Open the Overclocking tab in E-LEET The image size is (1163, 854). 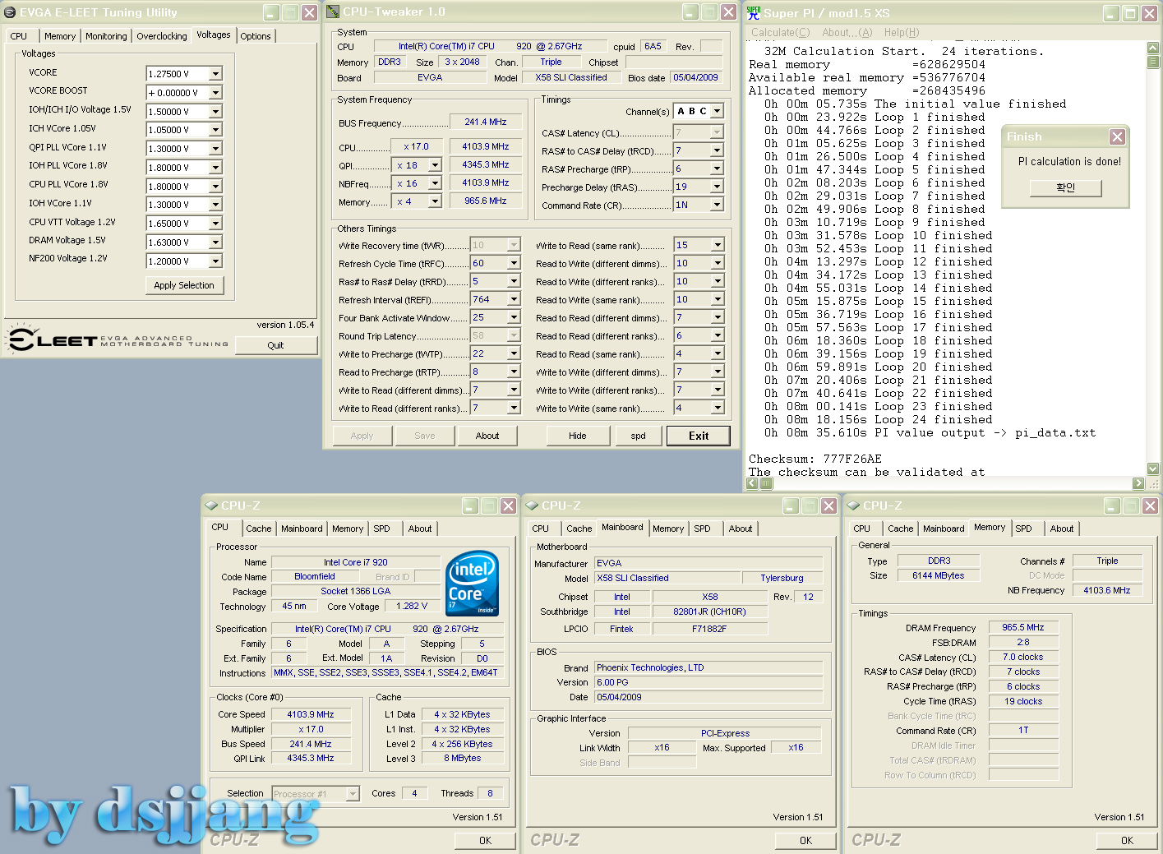(162, 36)
